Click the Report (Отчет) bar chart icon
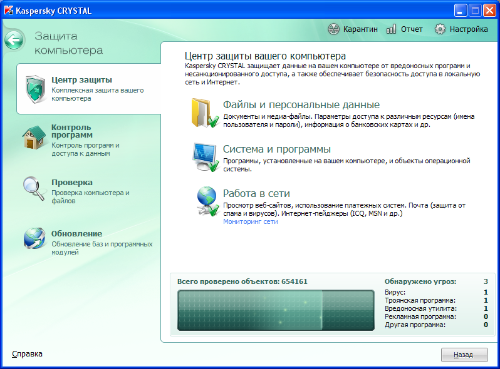This screenshot has height=369, width=500. click(391, 29)
